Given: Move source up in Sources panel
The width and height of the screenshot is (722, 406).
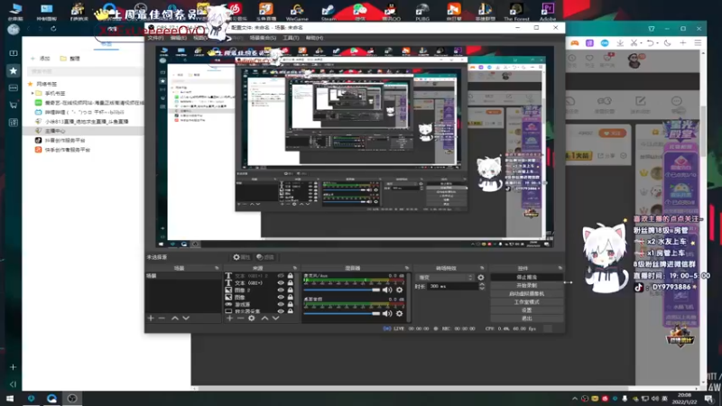Looking at the screenshot, I should [264, 318].
